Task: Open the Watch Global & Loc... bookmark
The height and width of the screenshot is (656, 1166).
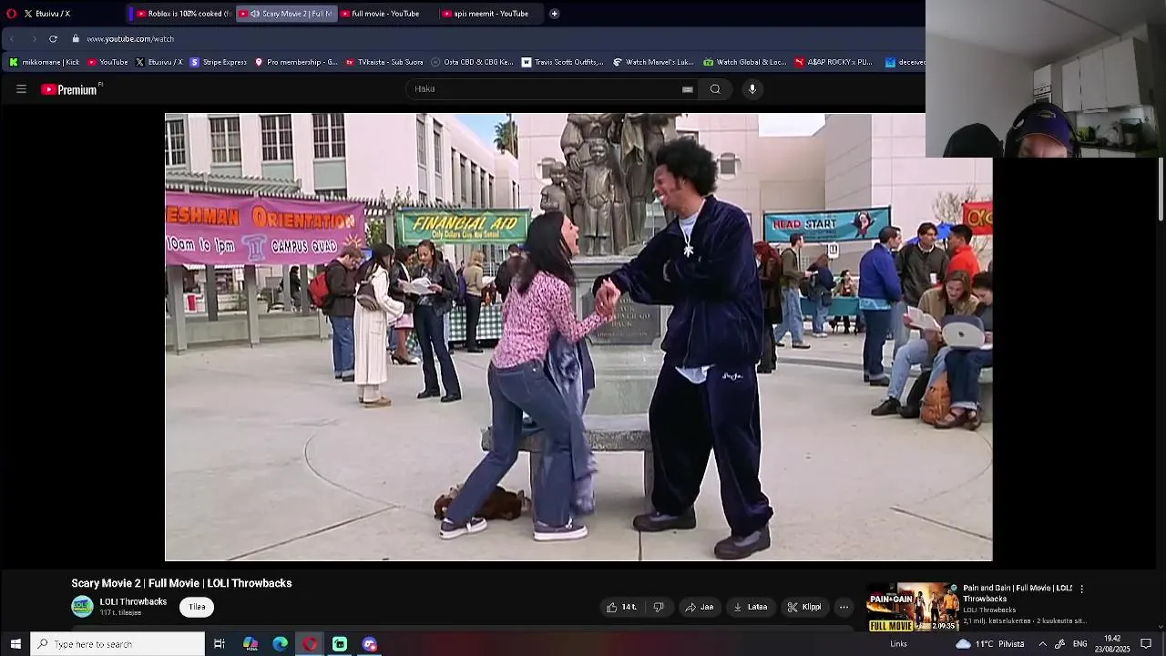Action: tap(744, 62)
